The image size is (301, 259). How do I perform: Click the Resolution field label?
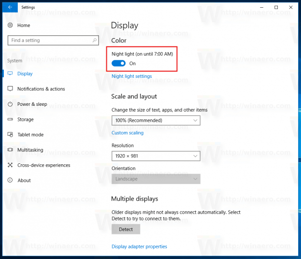click(123, 145)
